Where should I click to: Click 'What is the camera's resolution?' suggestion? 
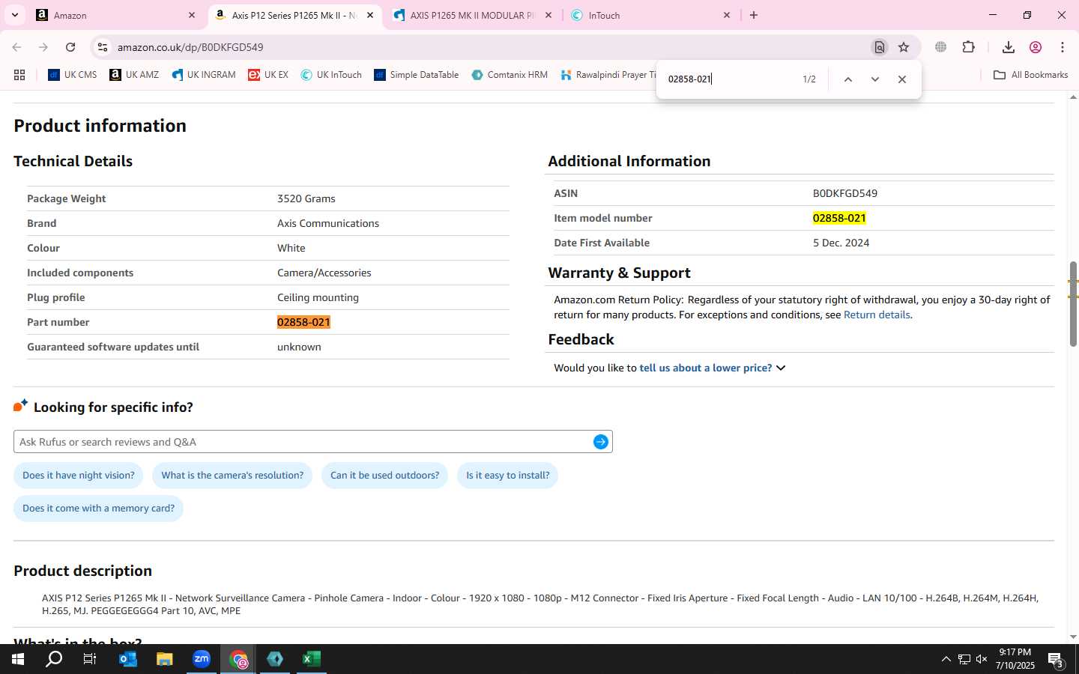[232, 476]
